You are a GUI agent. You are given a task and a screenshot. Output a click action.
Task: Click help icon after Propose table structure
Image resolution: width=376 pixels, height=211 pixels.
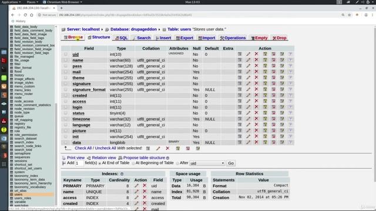point(167,158)
